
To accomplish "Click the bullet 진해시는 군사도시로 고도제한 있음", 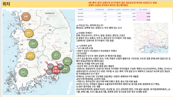I will click(x=107, y=77).
